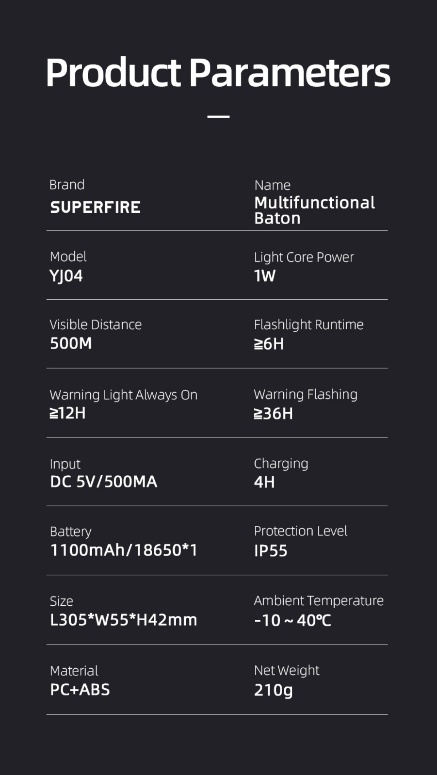Select the ≧12H value
437x775 pixels.
tap(68, 413)
